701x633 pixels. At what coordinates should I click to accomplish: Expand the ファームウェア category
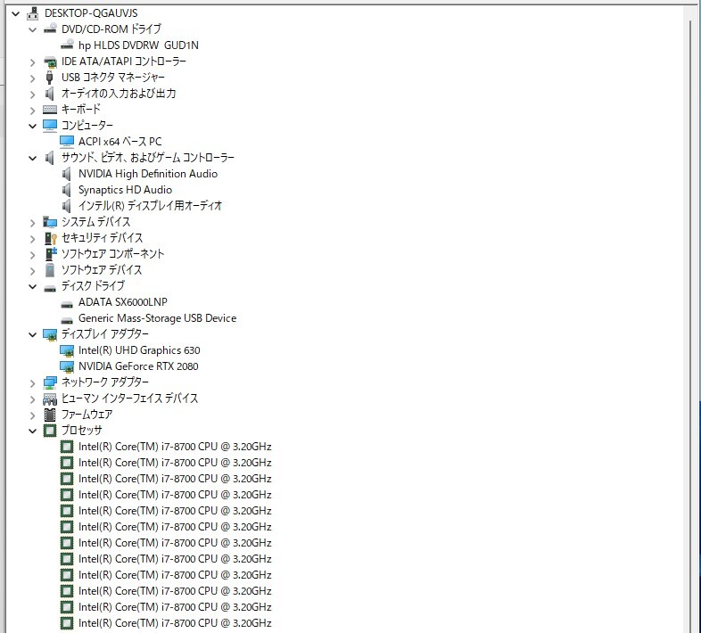click(32, 415)
